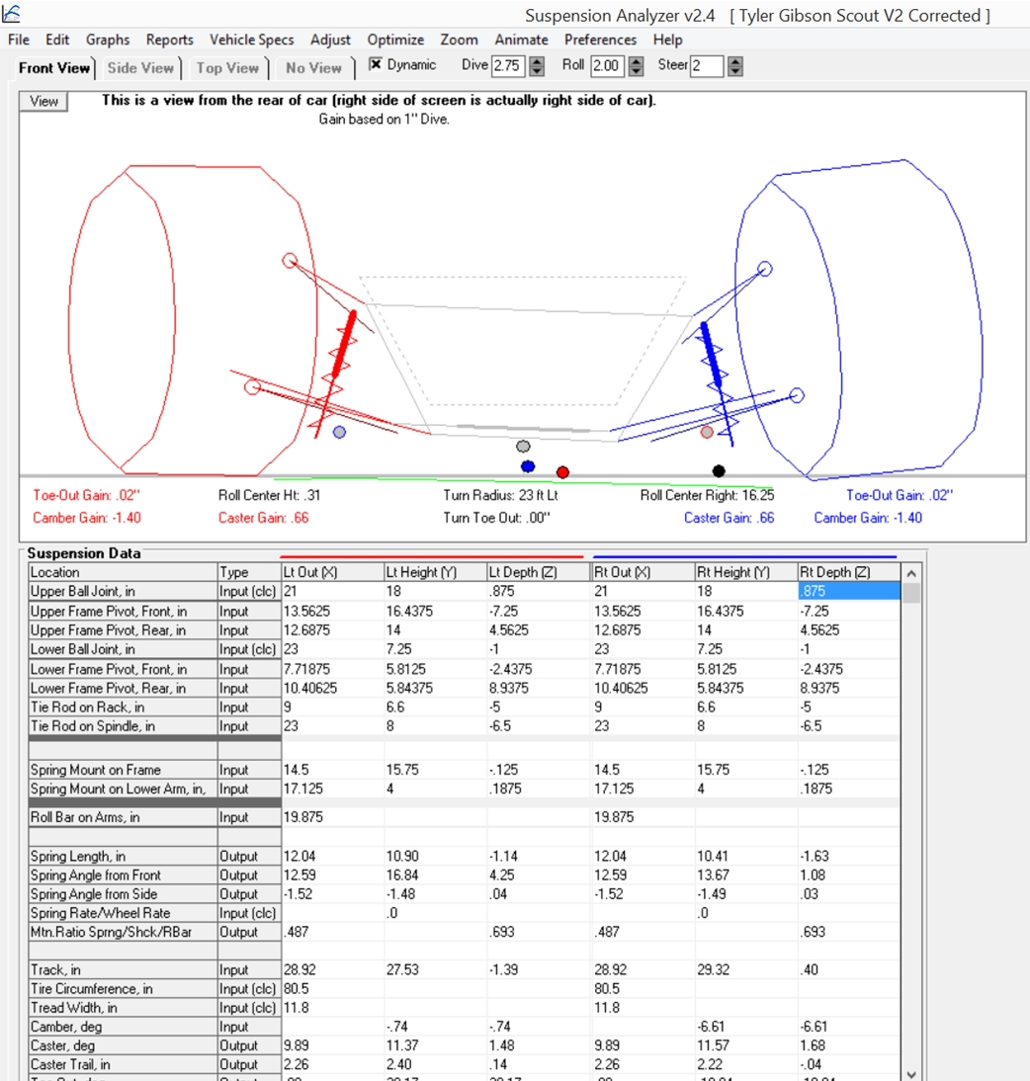This screenshot has height=1081, width=1030.
Task: Switch to the Top View tab
Action: click(x=227, y=67)
